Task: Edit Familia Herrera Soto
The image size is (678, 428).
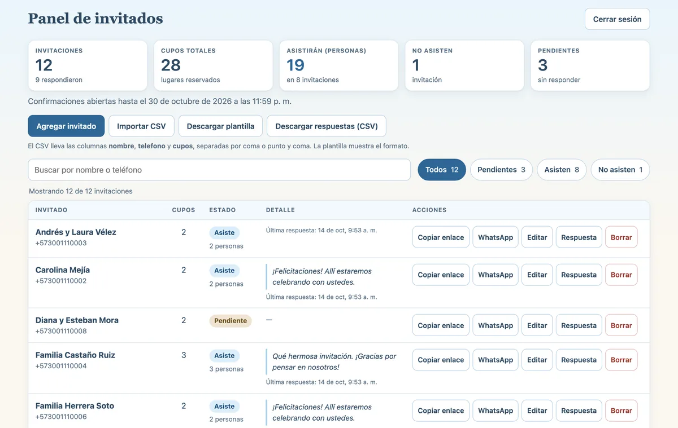Action: click(x=537, y=411)
